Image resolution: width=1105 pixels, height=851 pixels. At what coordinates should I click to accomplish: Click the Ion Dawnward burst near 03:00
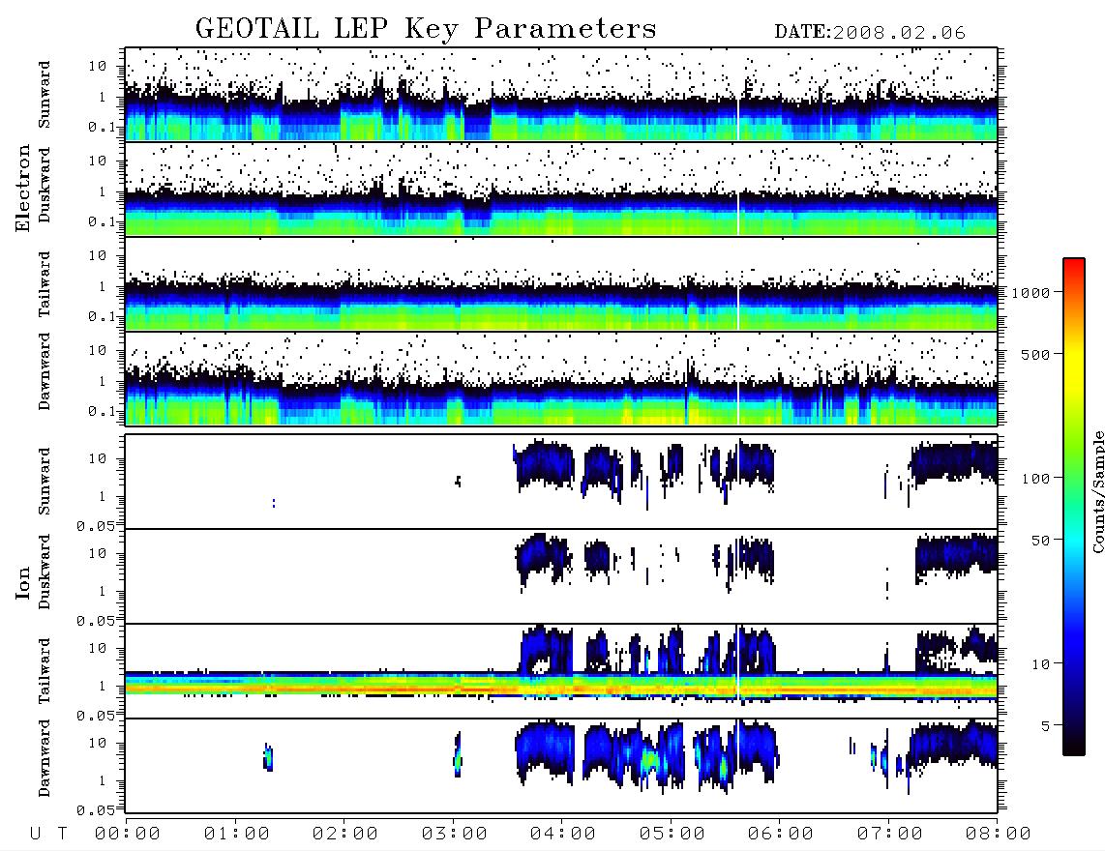click(x=458, y=755)
